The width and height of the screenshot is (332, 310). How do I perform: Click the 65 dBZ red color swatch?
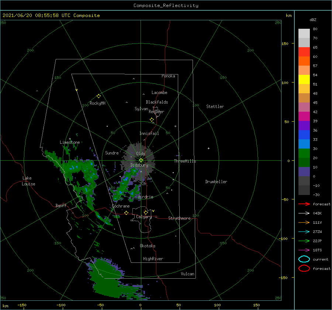click(x=304, y=52)
